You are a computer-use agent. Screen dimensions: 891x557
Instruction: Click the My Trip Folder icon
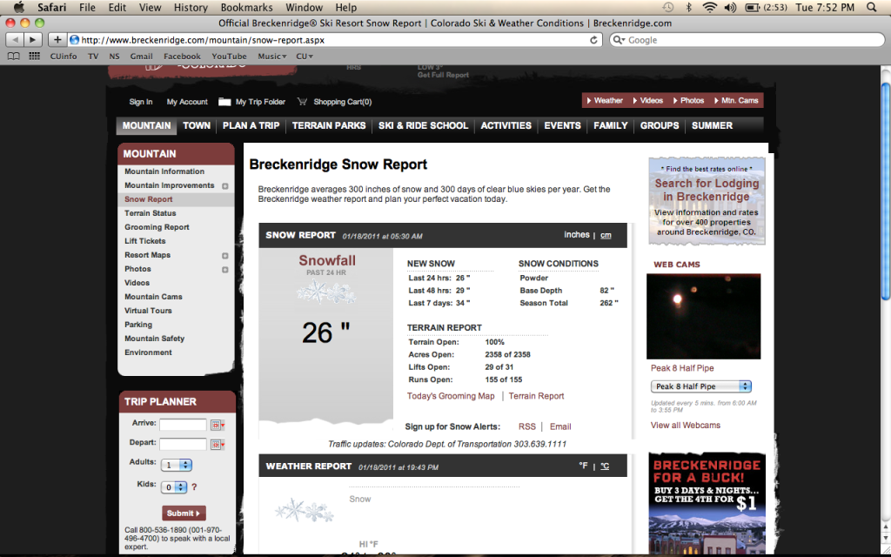tap(224, 102)
